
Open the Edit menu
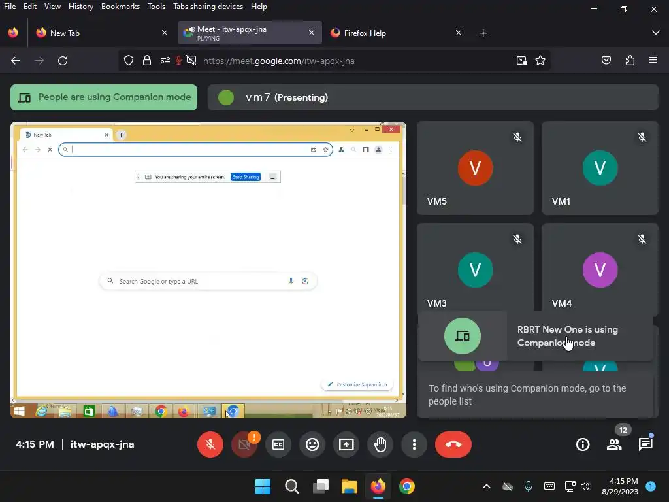[29, 7]
